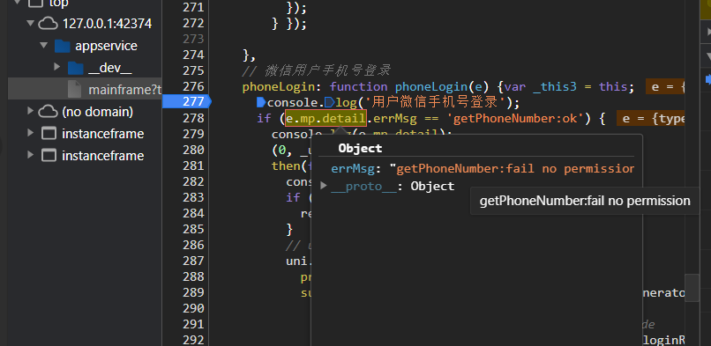Select the (no domain) label
Screen dimensions: 711x346
pyautogui.click(x=98, y=111)
